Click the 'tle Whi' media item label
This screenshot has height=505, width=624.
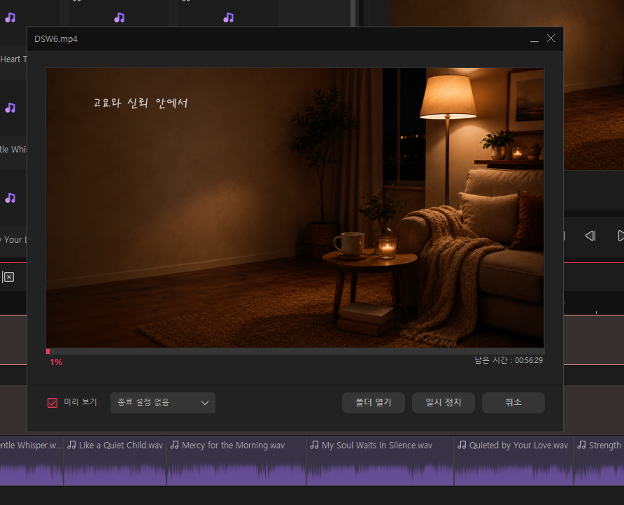point(13,149)
